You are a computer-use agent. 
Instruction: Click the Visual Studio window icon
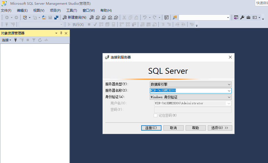[236, 17]
